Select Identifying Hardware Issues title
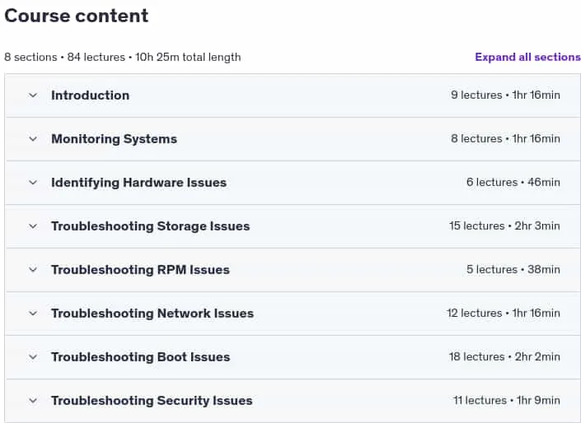Image resolution: width=581 pixels, height=423 pixels. (139, 183)
